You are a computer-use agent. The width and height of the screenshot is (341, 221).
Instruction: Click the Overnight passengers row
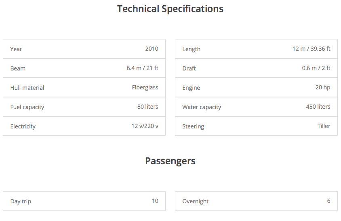(x=256, y=201)
